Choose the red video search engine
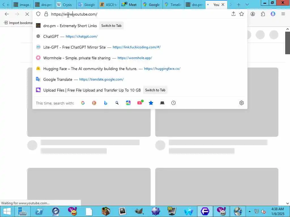This screenshot has height=217, width=290. [140, 103]
